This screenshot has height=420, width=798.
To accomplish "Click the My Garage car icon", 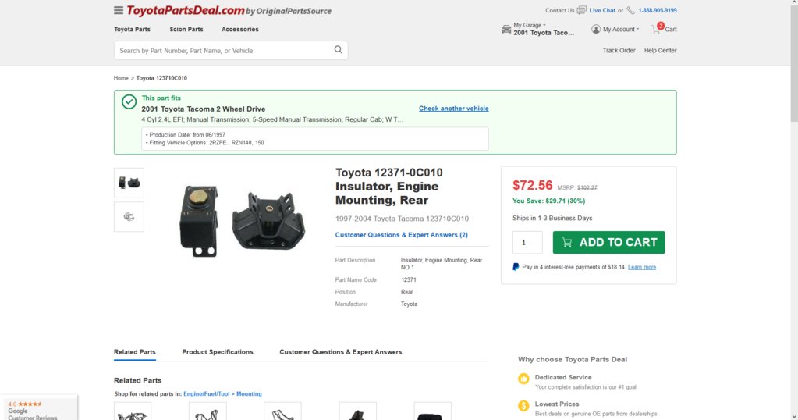I will [x=506, y=29].
